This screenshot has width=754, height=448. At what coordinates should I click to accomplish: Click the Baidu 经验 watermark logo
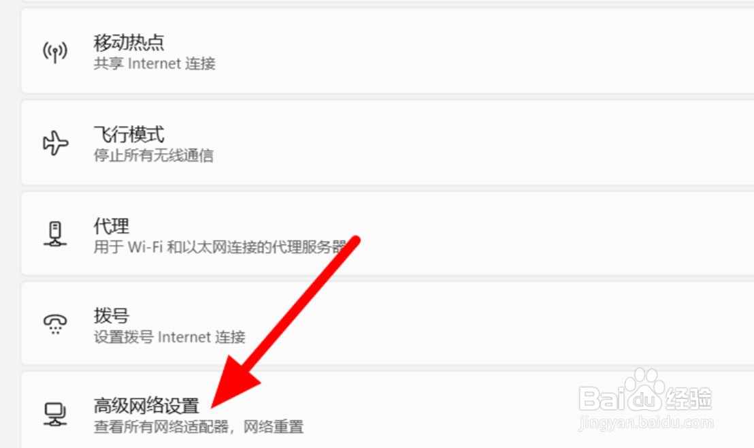646,400
